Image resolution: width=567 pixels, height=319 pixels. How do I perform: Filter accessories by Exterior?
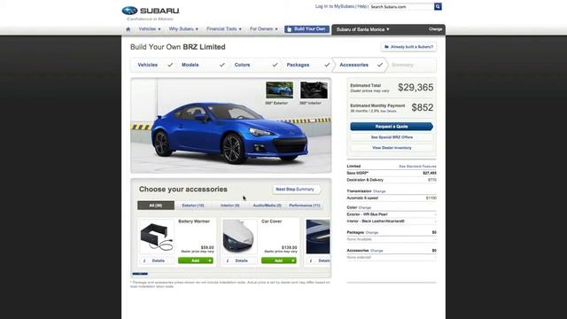click(x=193, y=206)
